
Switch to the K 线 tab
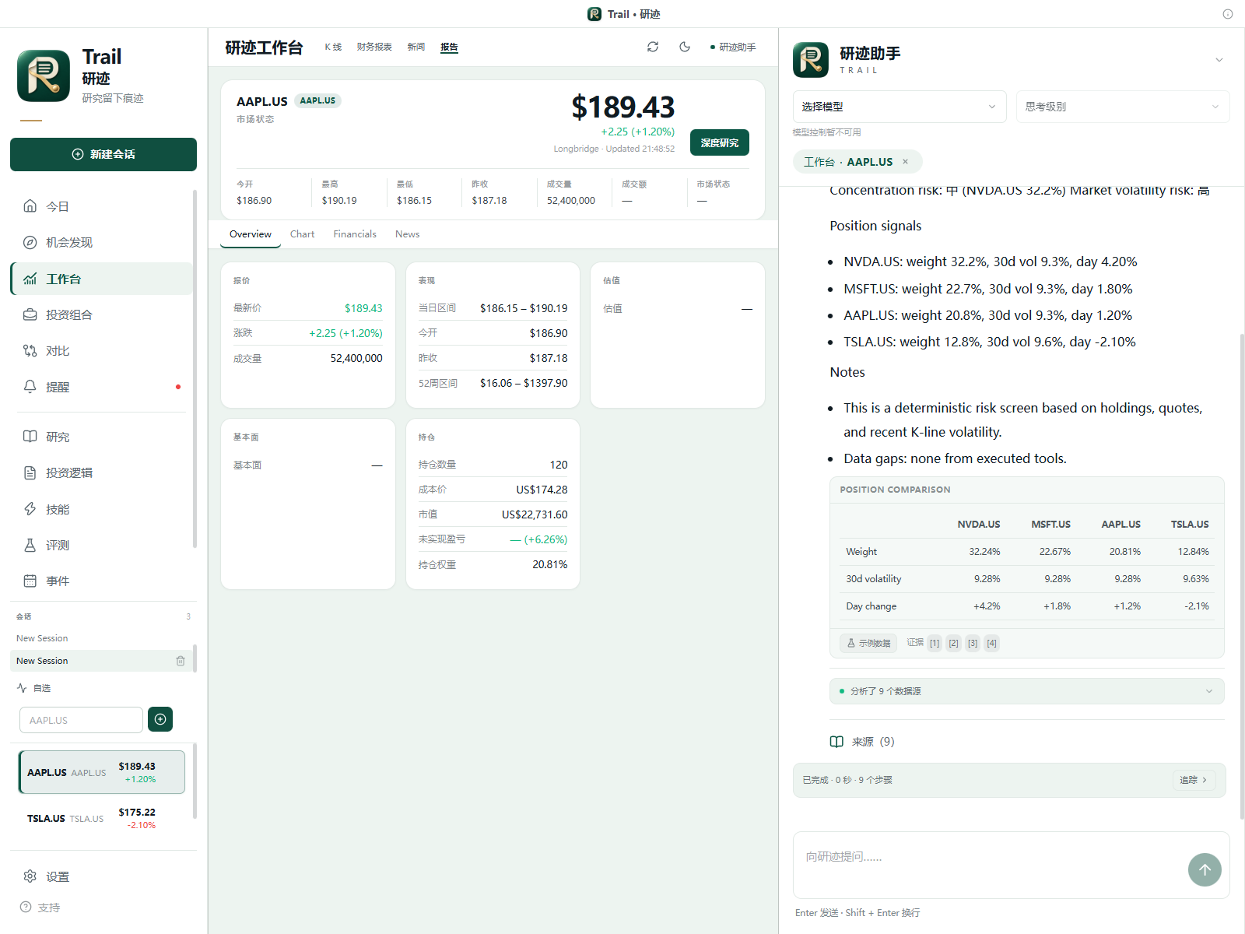click(333, 47)
